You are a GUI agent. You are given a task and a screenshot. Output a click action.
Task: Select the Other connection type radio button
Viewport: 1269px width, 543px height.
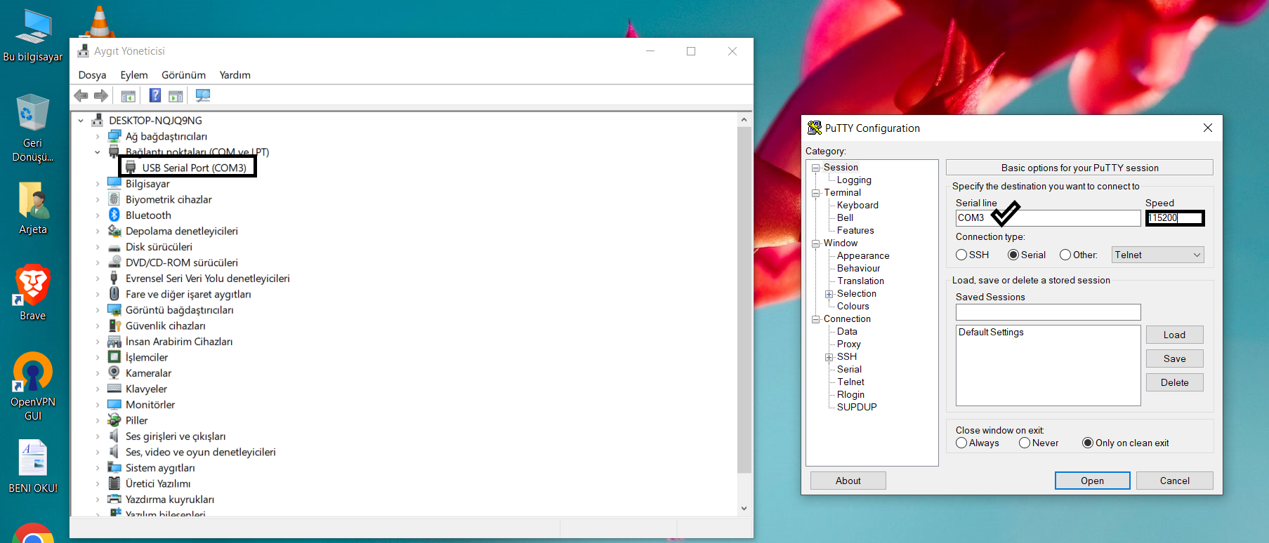point(1065,255)
